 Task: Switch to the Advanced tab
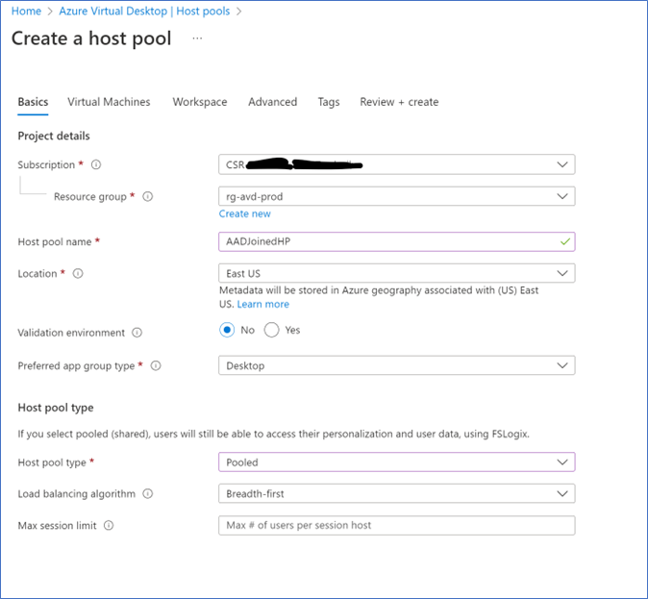coord(273,102)
